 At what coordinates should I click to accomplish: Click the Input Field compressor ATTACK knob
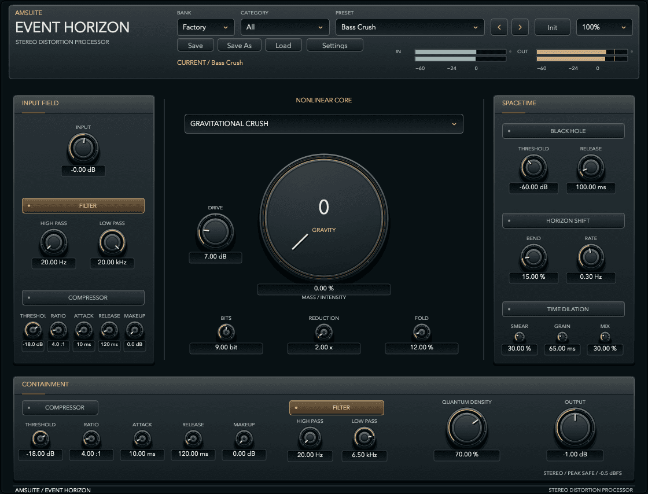click(x=84, y=330)
